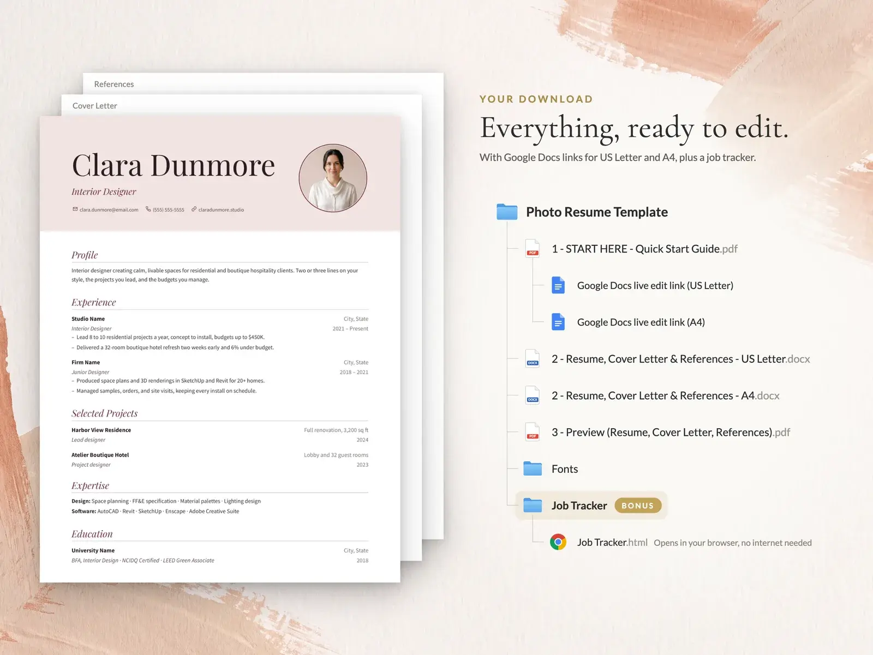873x655 pixels.
Task: Click the Preview PDF file icon
Action: tap(533, 432)
